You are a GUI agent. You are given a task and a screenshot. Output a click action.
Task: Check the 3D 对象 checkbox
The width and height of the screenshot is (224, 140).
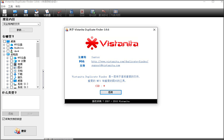coord(12,61)
